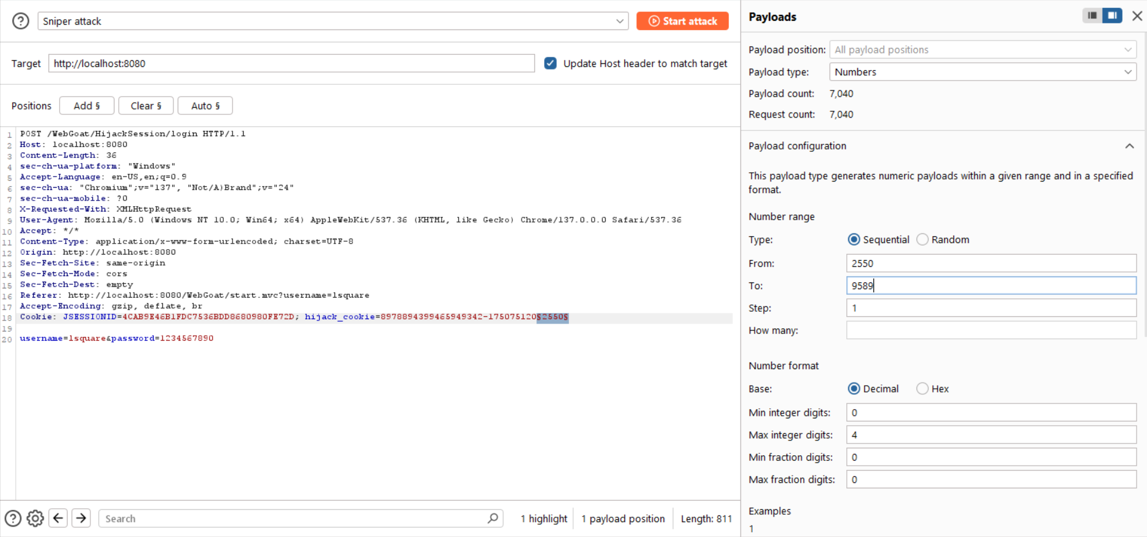Click the Min integer digits field
This screenshot has width=1147, height=537.
(x=991, y=412)
